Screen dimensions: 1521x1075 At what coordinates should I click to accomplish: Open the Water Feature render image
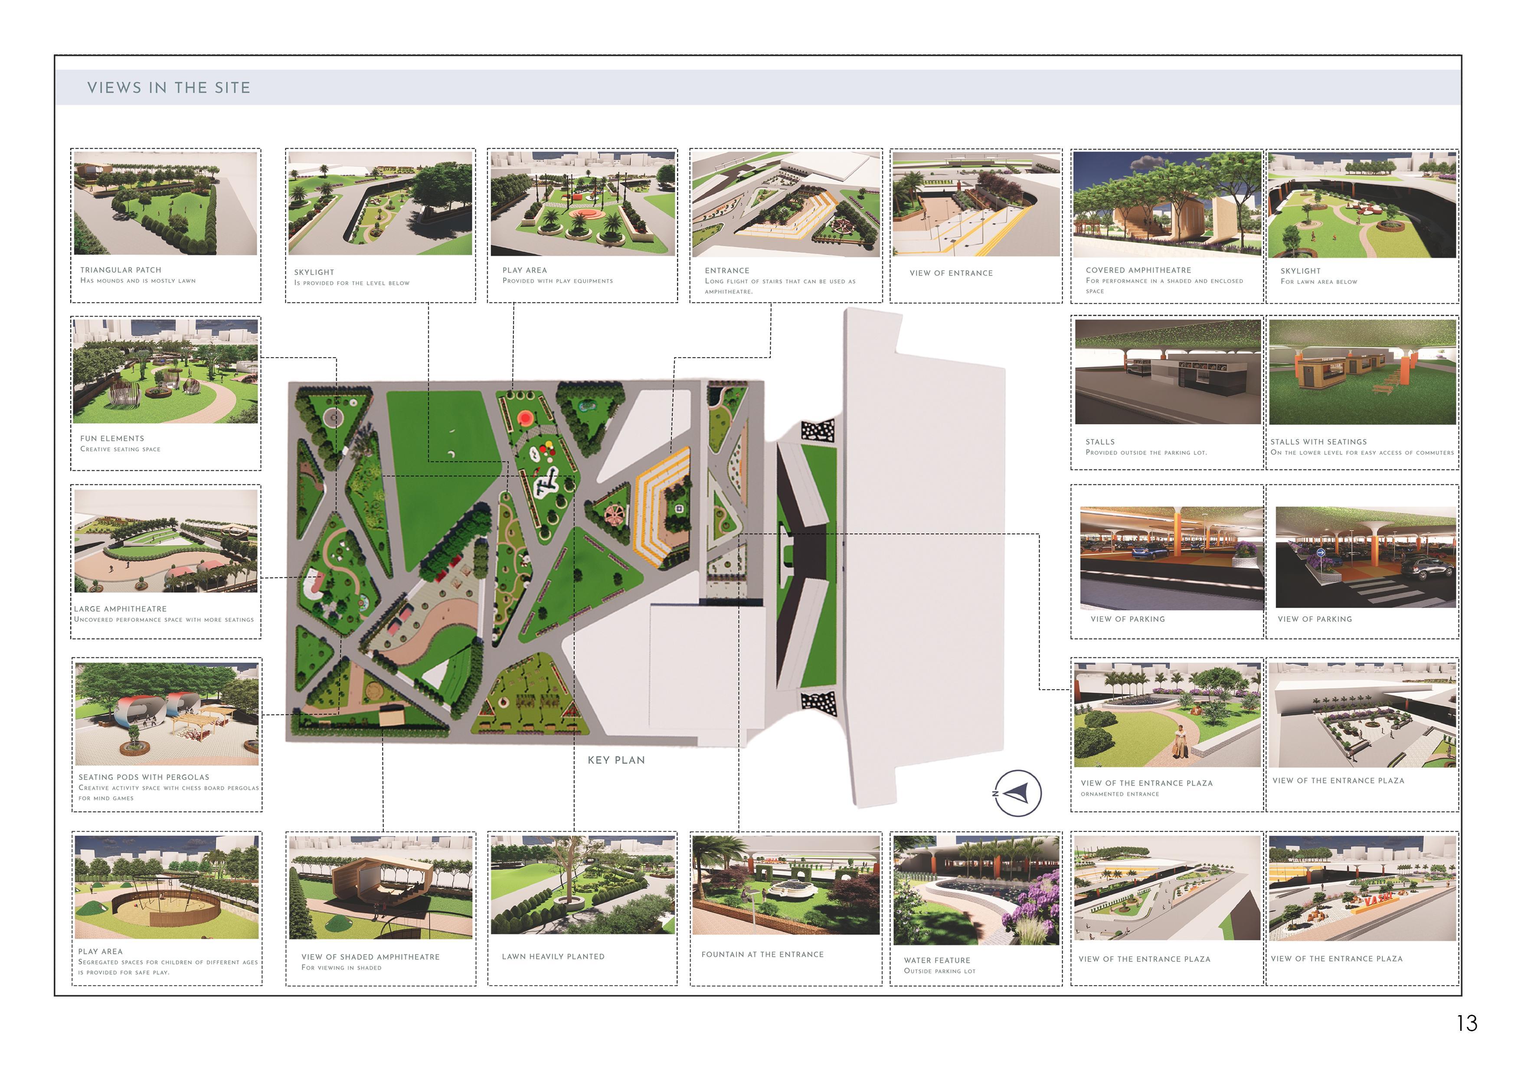pos(976,889)
